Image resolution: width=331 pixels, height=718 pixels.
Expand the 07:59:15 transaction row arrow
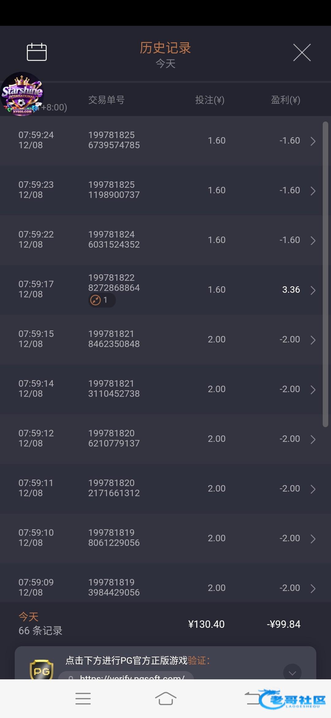pos(313,340)
